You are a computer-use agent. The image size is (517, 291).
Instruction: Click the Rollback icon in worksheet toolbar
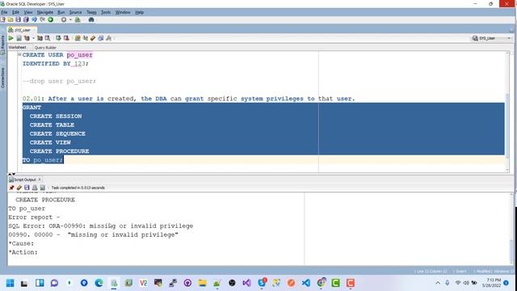[x=66, y=38]
